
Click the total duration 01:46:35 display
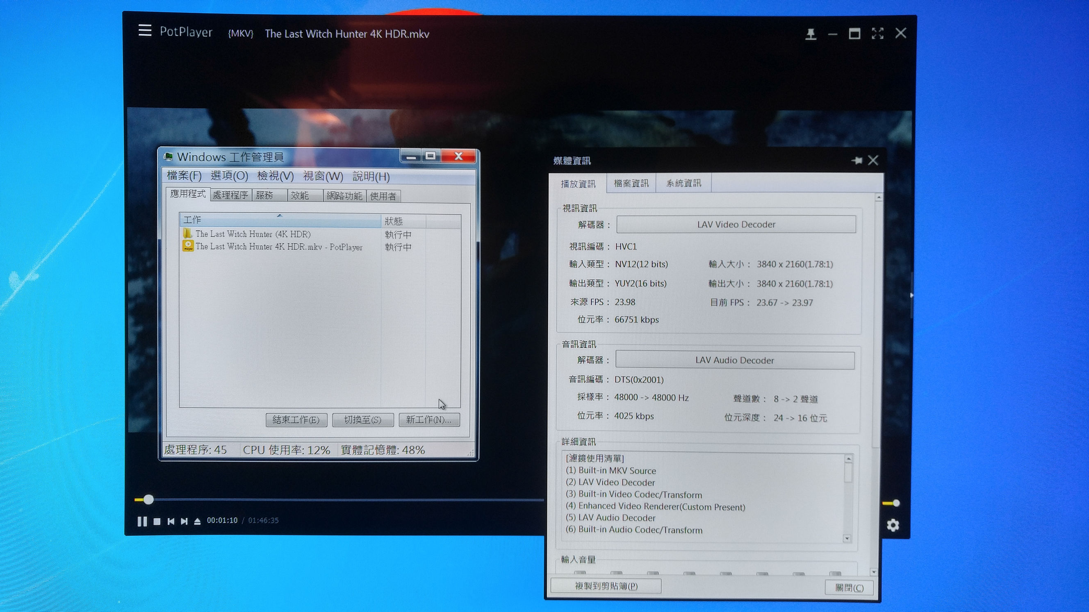point(263,520)
